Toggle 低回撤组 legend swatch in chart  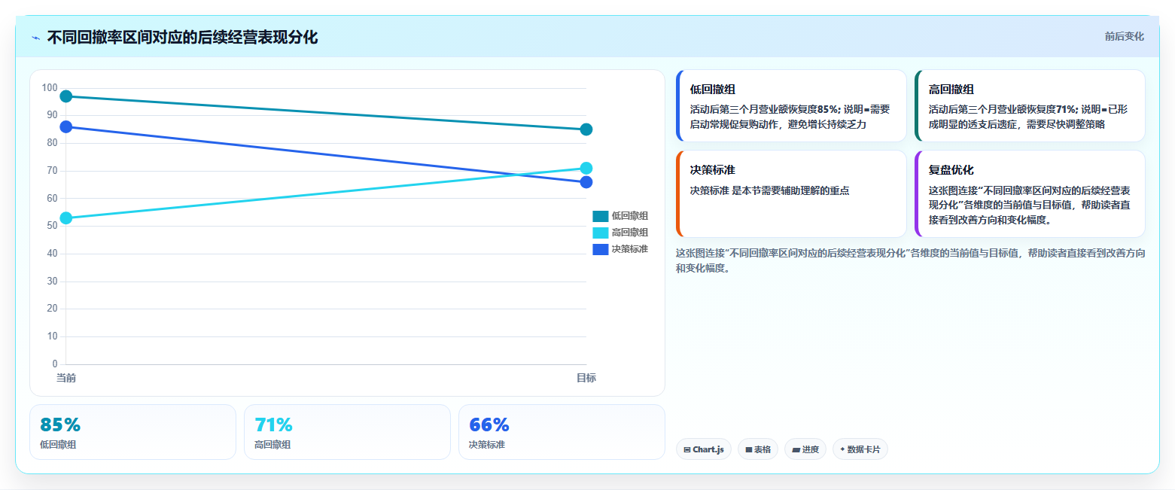point(600,216)
